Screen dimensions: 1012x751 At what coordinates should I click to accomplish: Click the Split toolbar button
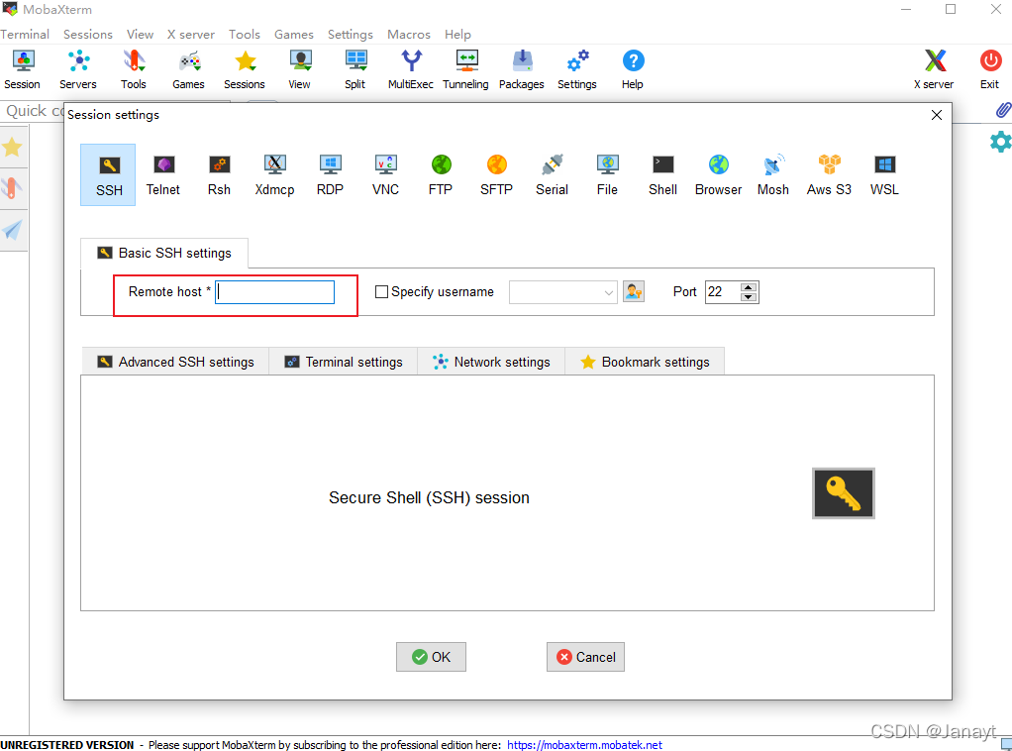(x=354, y=69)
